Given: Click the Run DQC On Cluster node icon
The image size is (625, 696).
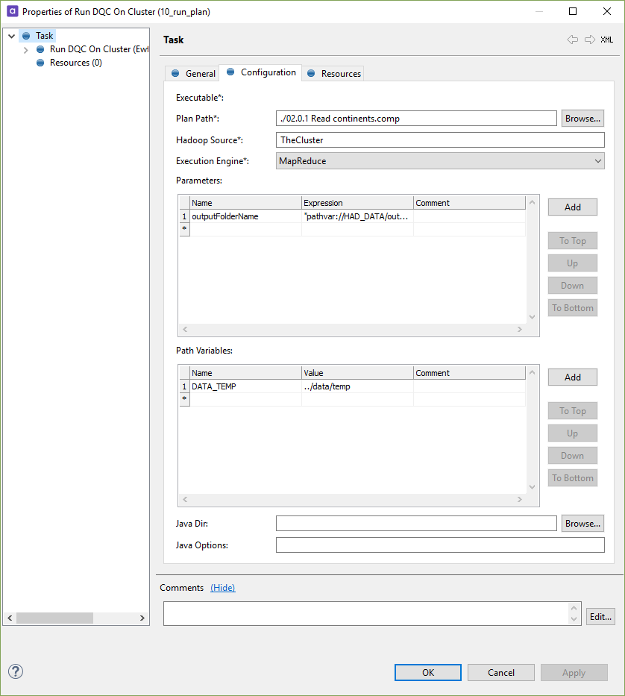Looking at the screenshot, I should pyautogui.click(x=40, y=48).
